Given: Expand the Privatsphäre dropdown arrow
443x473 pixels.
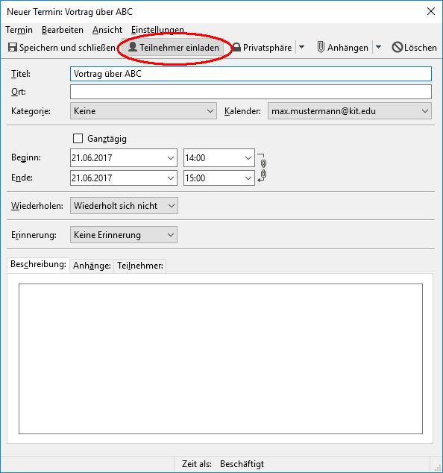Looking at the screenshot, I should pos(301,47).
